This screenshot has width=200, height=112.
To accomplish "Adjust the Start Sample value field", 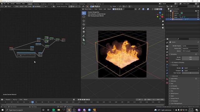I will (x=190, y=73).
